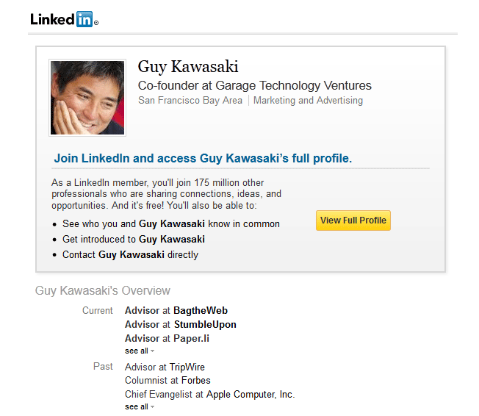Image resolution: width=479 pixels, height=416 pixels.
Task: Click San Francisco Bay Area location
Action: click(190, 101)
